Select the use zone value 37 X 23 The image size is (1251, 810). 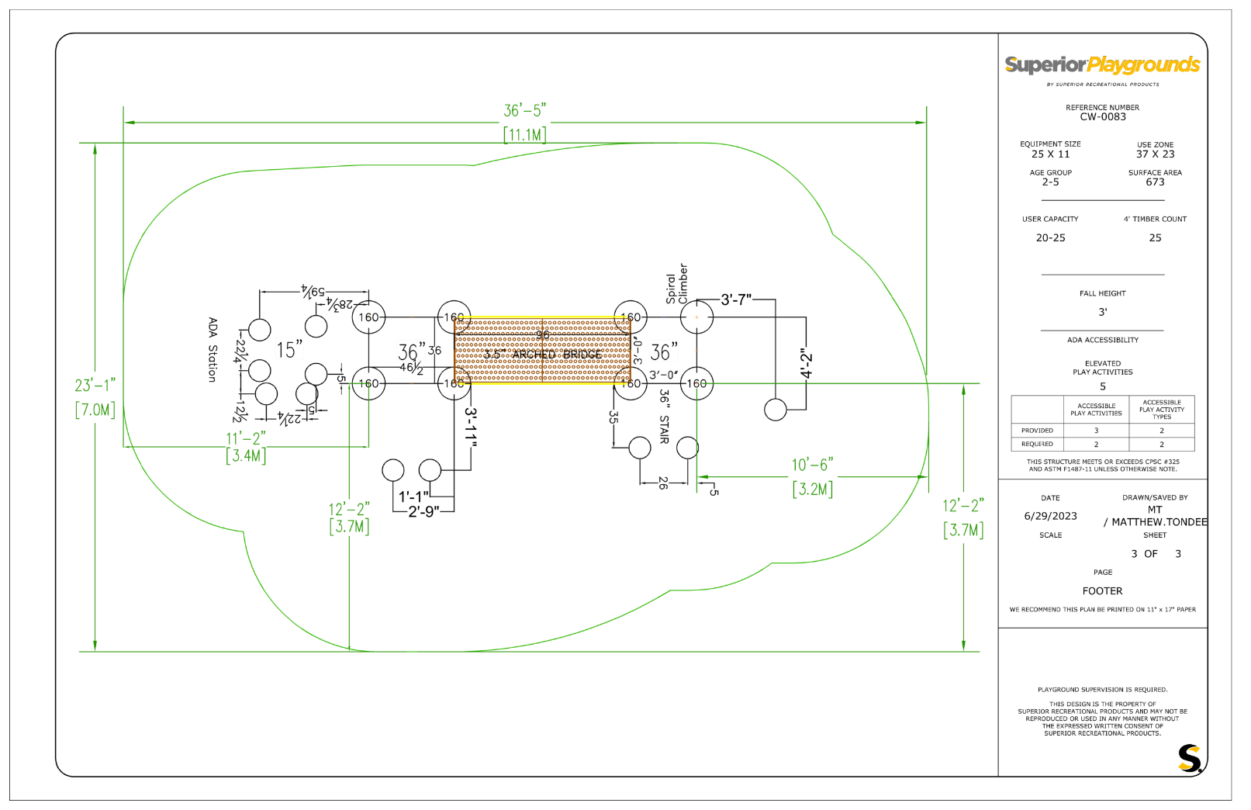1155,154
